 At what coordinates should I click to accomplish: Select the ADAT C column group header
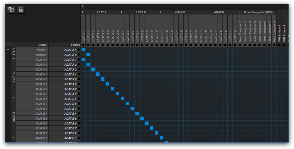180,12
